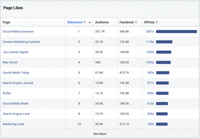Open the Social Media Examiner page link
This screenshot has height=139, width=200.
(x=18, y=32)
